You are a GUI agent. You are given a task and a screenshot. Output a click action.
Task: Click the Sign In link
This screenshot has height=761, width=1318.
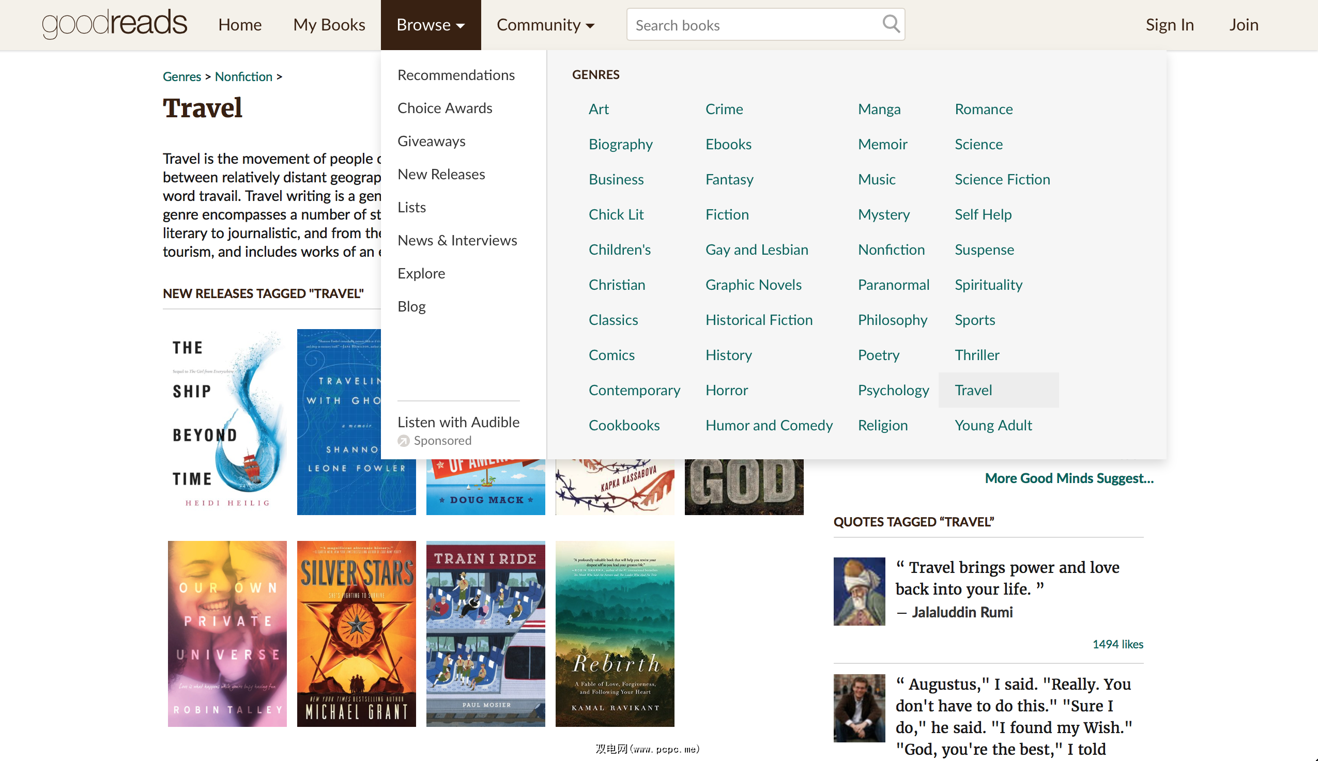pos(1170,25)
